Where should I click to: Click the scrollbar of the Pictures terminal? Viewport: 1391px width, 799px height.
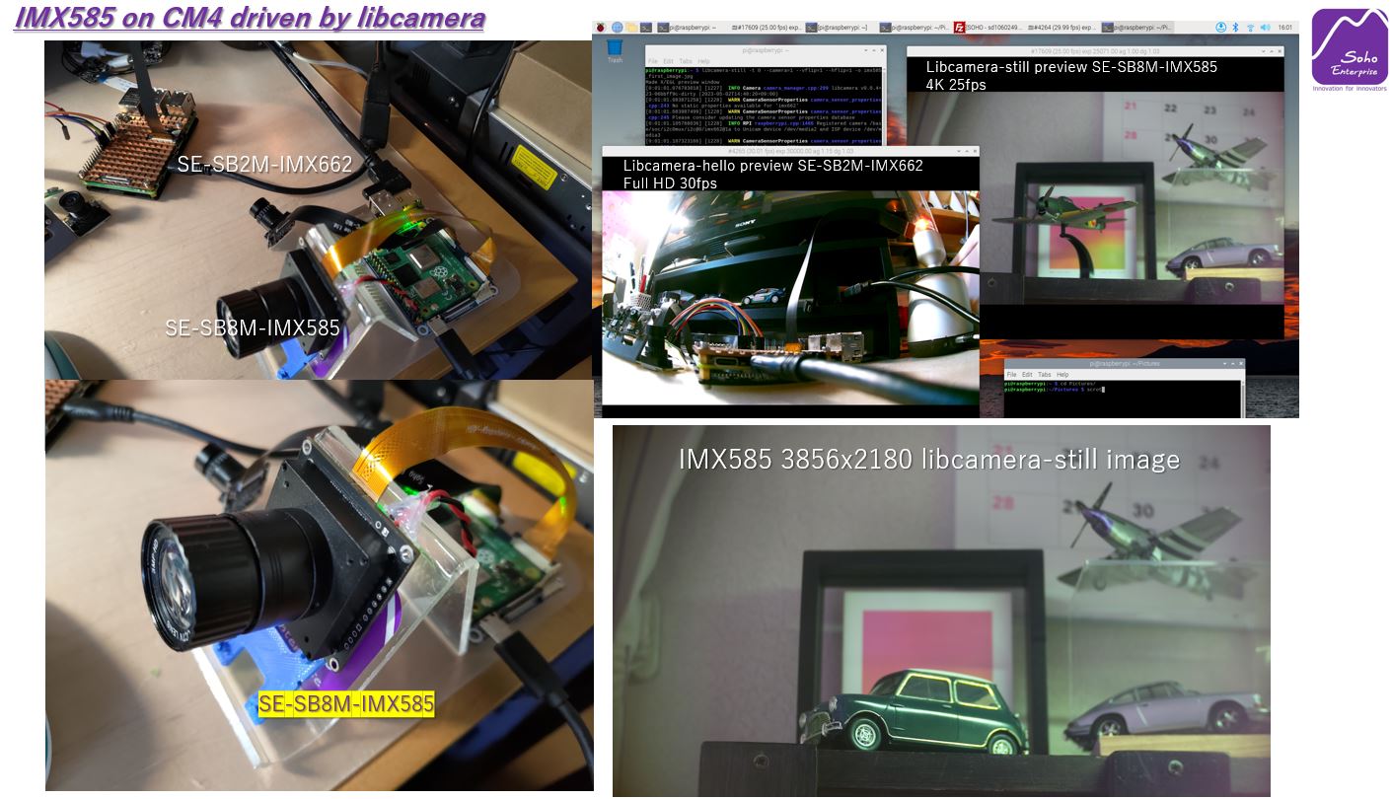pos(1242,395)
